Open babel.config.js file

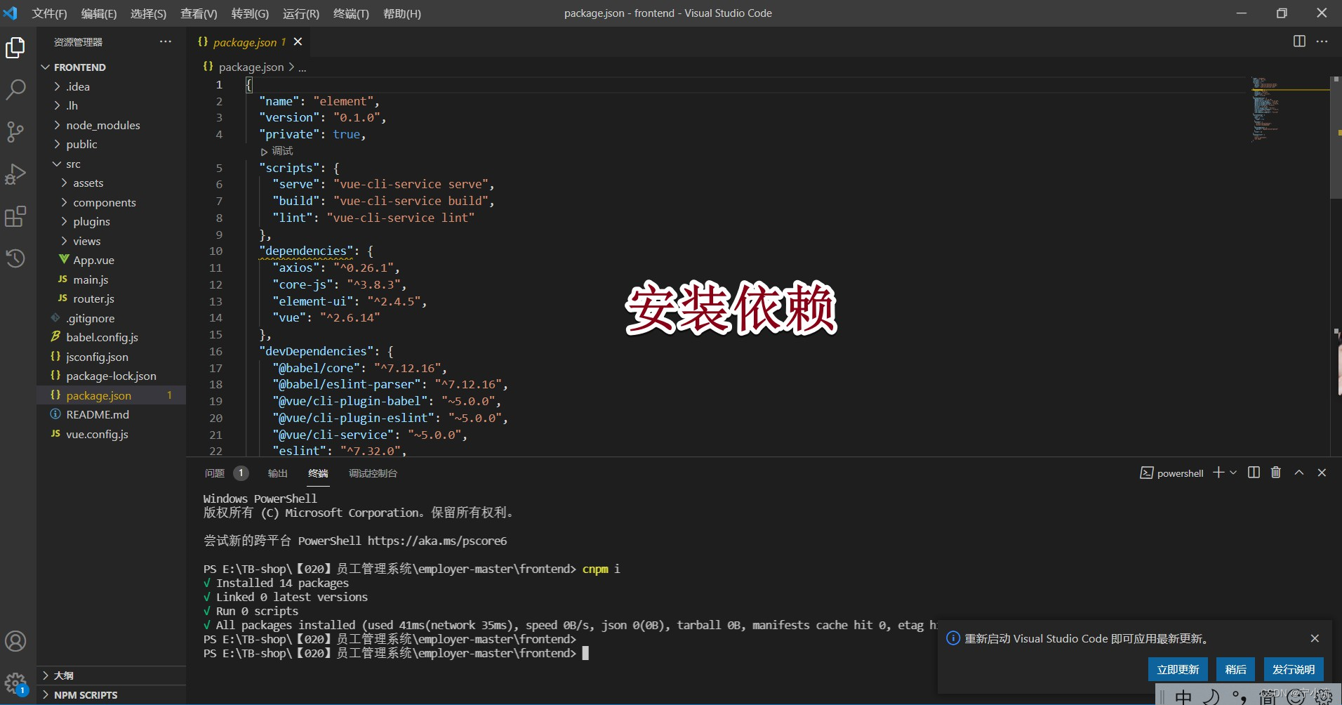111,337
